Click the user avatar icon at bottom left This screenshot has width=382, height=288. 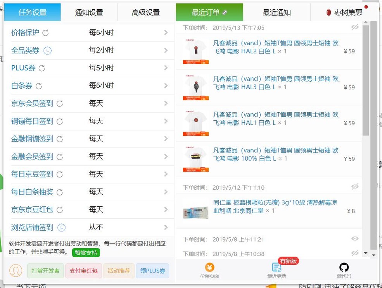click(x=16, y=271)
